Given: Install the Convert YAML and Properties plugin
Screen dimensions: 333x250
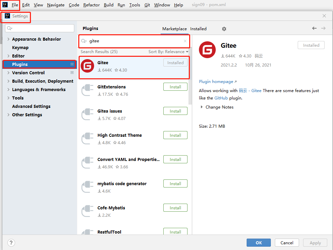Looking at the screenshot, I should pyautogui.click(x=175, y=160).
